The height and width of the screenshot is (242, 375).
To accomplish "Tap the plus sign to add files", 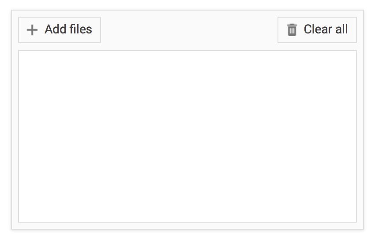I will (x=32, y=30).
